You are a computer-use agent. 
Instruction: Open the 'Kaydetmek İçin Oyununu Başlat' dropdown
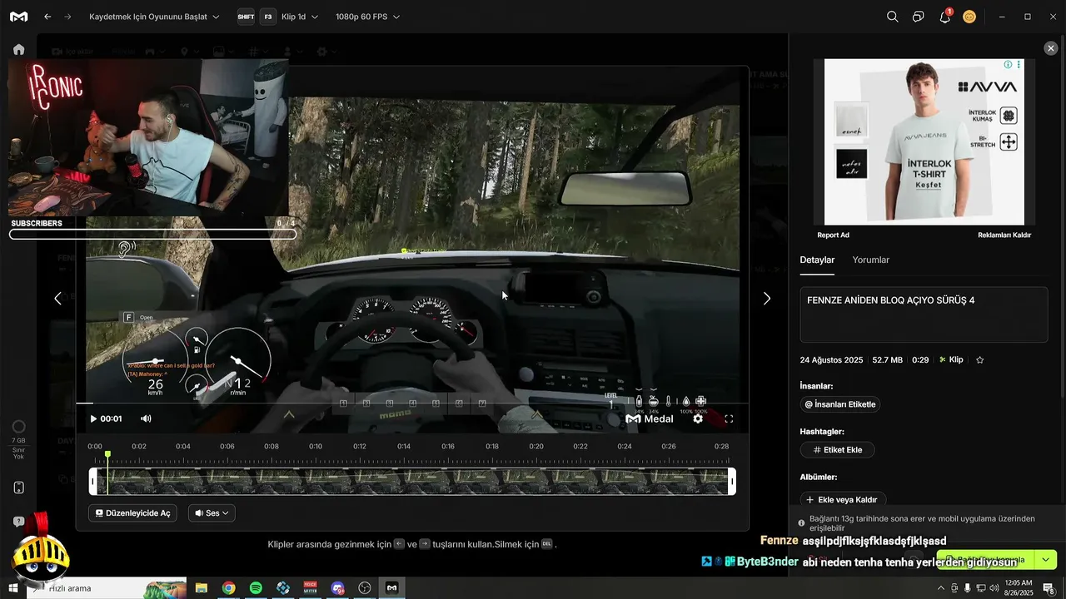[x=154, y=17]
